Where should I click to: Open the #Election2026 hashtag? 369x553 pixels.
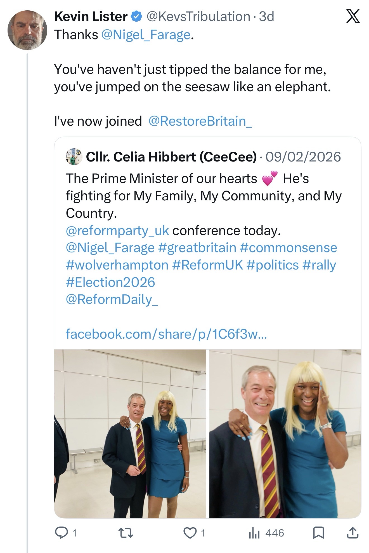[x=110, y=282]
